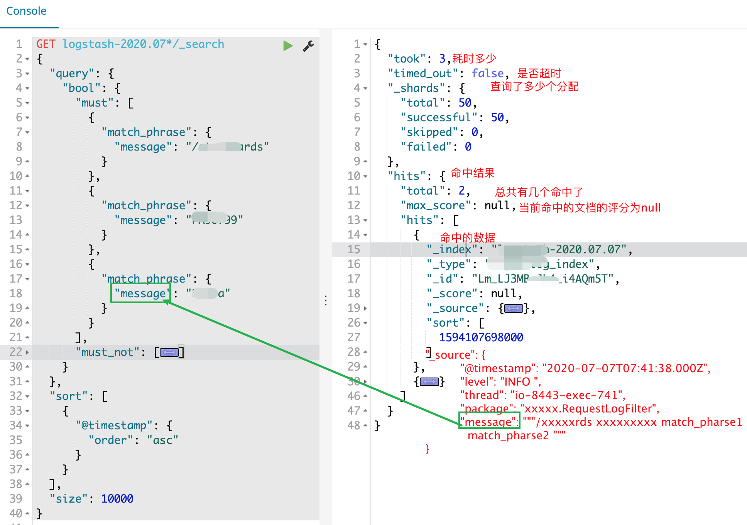This screenshot has height=525, width=747.
Task: Expand the collapsed _source object badge
Action: (514, 308)
